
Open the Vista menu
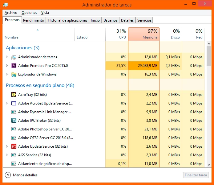(x=45, y=13)
